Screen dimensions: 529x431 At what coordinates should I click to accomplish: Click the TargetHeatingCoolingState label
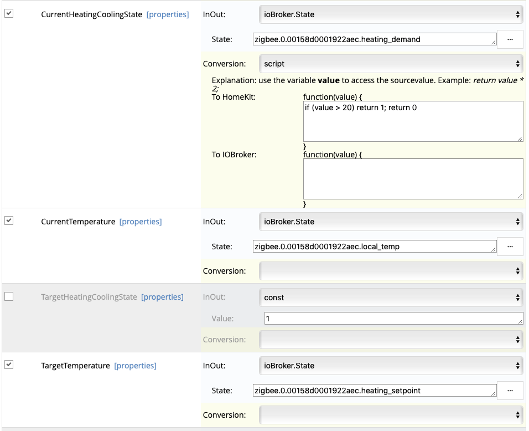point(89,297)
